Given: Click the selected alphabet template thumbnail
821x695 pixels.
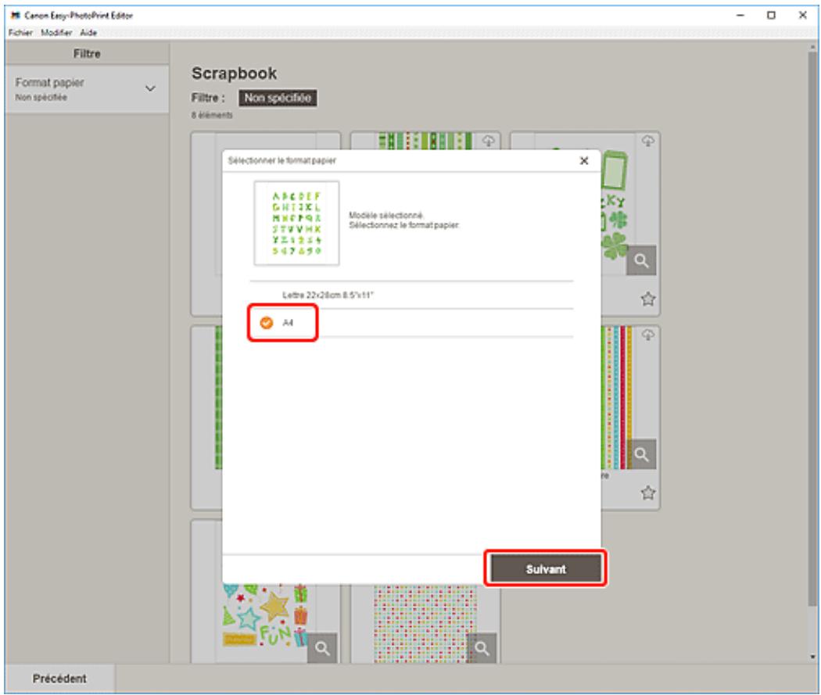Looking at the screenshot, I should click(296, 224).
